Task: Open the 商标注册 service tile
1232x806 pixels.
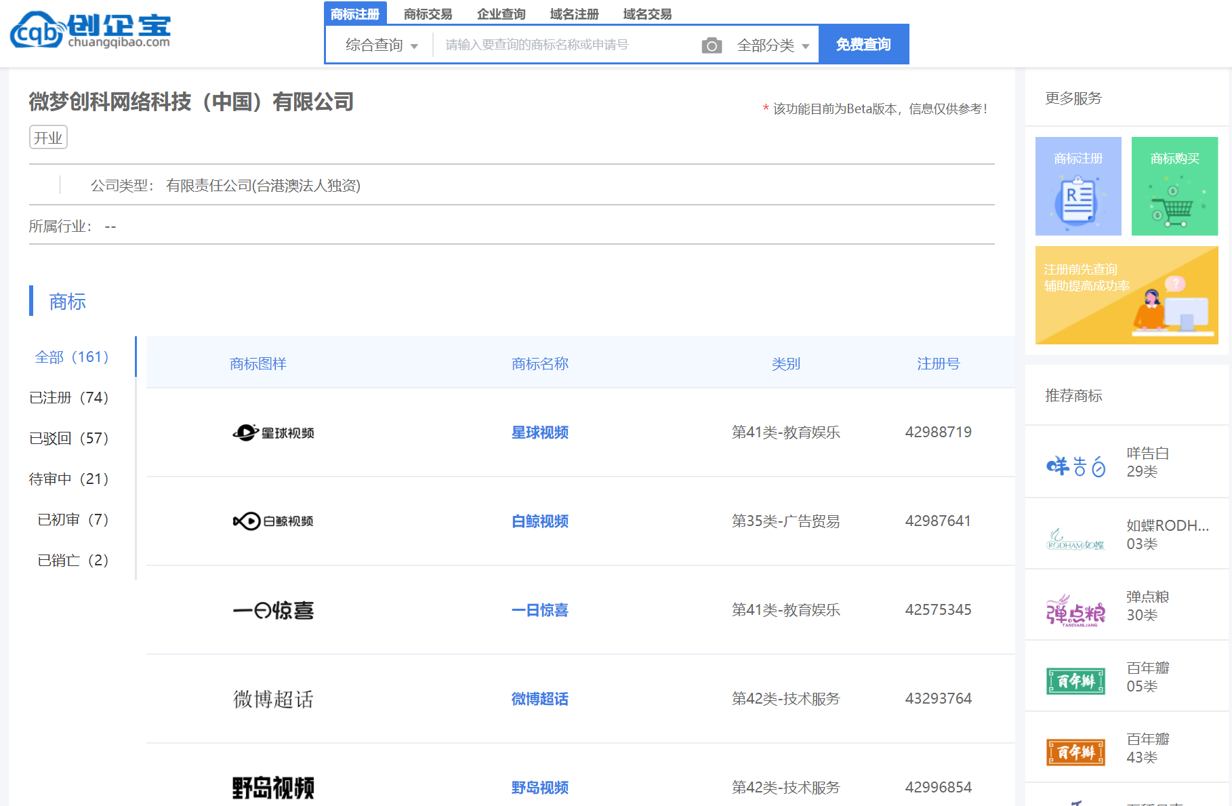Action: [1078, 186]
